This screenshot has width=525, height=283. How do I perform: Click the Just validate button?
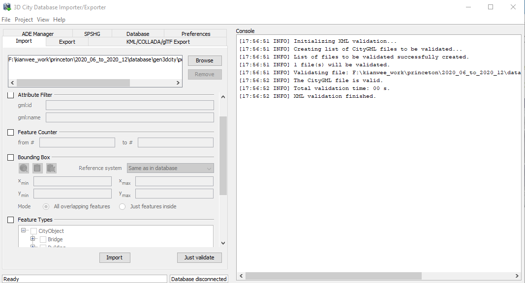pyautogui.click(x=199, y=257)
